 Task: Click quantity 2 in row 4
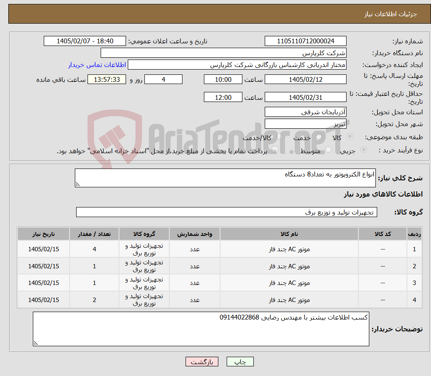pos(94,300)
